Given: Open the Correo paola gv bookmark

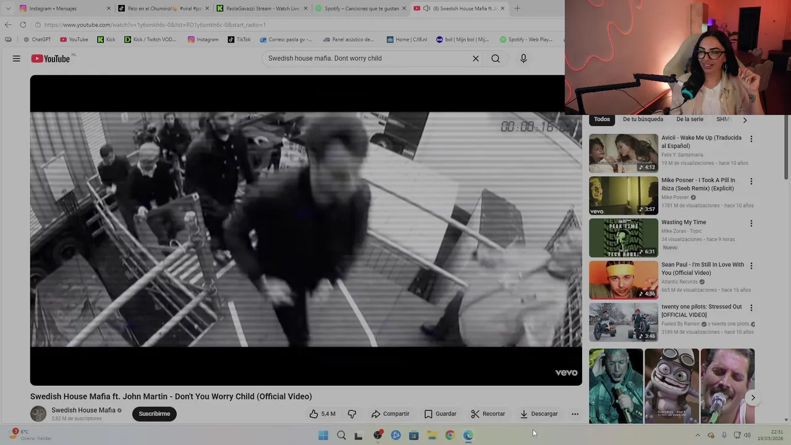Looking at the screenshot, I should [x=286, y=40].
